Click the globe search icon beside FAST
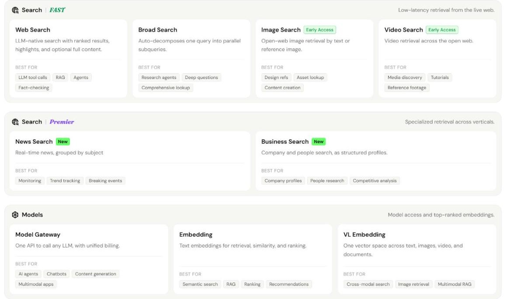Image resolution: width=507 pixels, height=299 pixels. [x=15, y=10]
